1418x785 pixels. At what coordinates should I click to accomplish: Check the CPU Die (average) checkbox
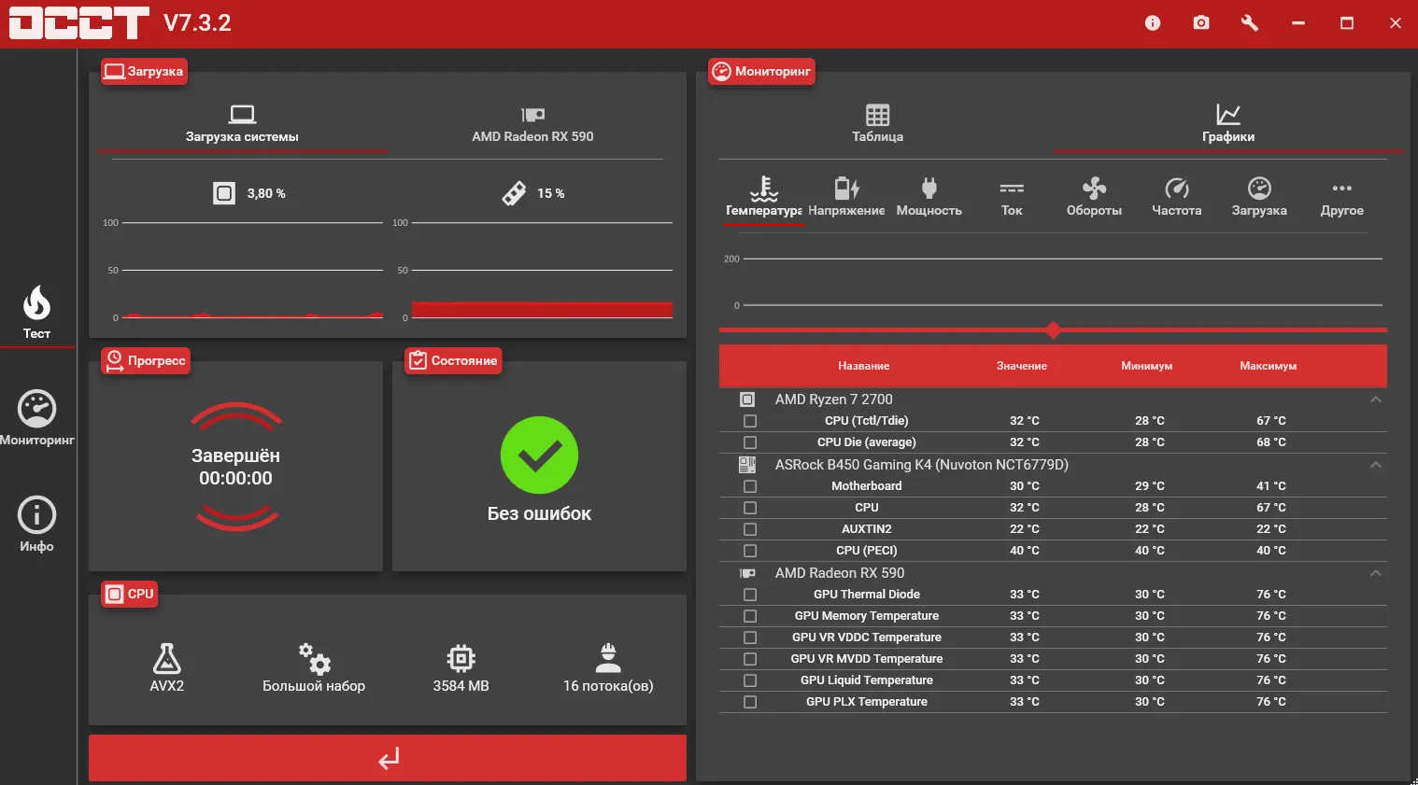750,442
